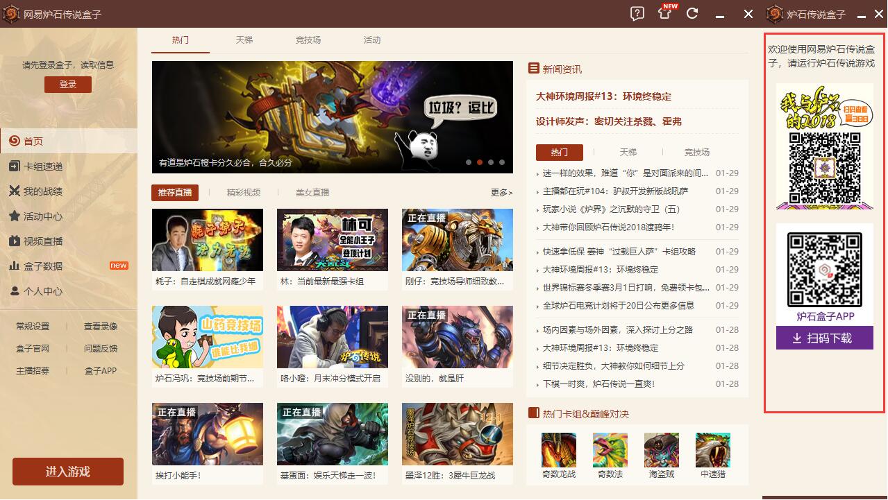Switch news list to 竞技场 category
Screen dimensions: 888x500
pyautogui.click(x=696, y=152)
